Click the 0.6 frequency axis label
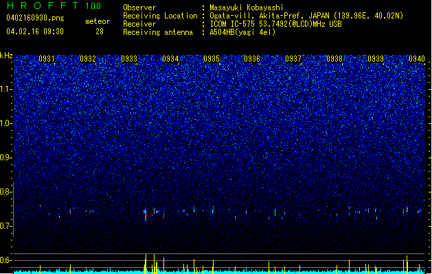The height and width of the screenshot is (274, 432). [x=6, y=260]
